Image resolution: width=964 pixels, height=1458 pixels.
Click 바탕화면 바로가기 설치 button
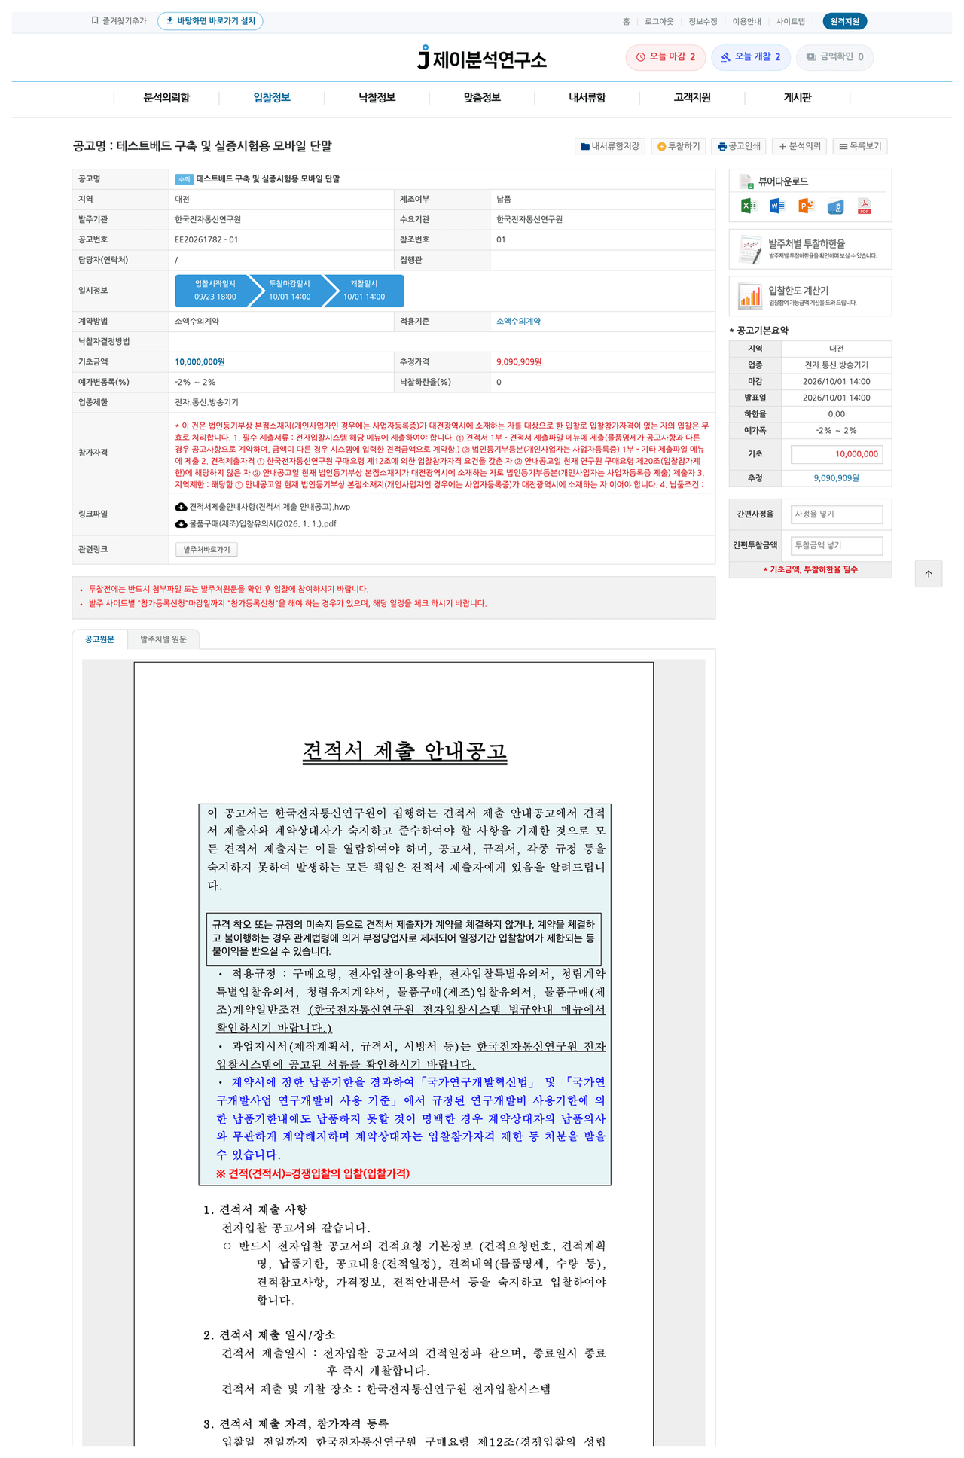click(210, 21)
